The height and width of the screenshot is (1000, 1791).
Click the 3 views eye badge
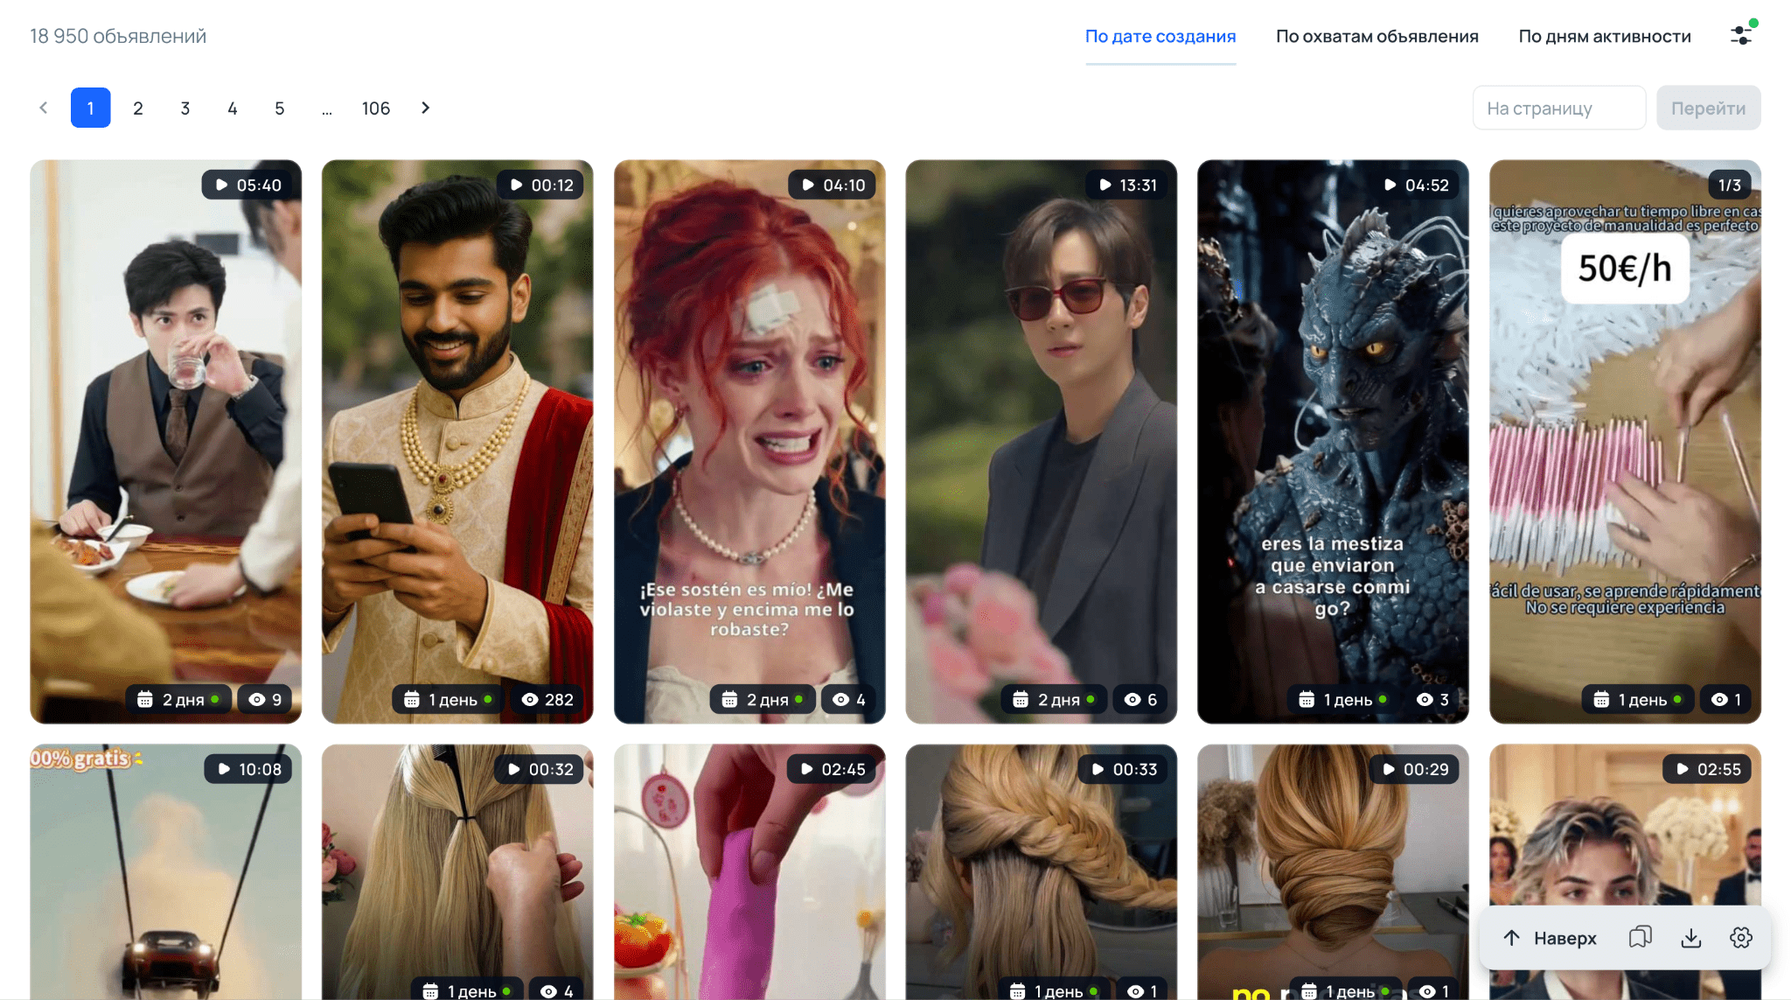point(1432,699)
